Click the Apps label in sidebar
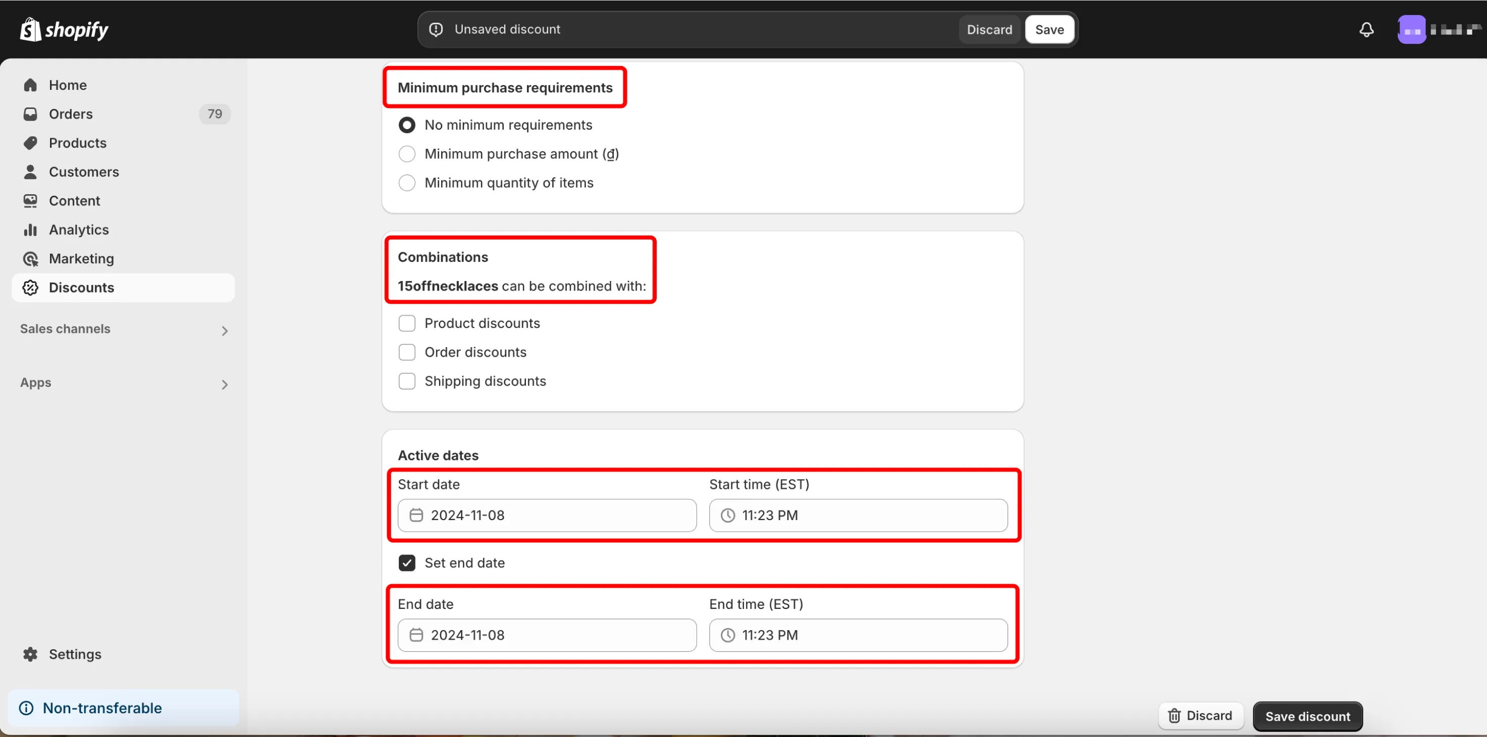Viewport: 1487px width, 737px height. click(x=36, y=382)
